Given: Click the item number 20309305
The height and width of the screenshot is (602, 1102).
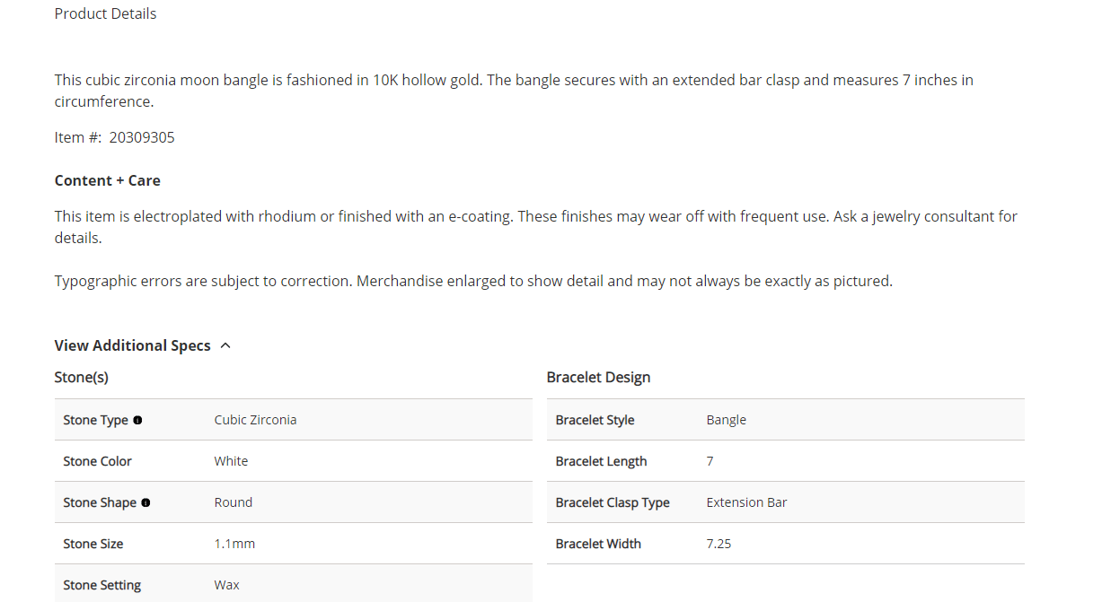Looking at the screenshot, I should 142,137.
